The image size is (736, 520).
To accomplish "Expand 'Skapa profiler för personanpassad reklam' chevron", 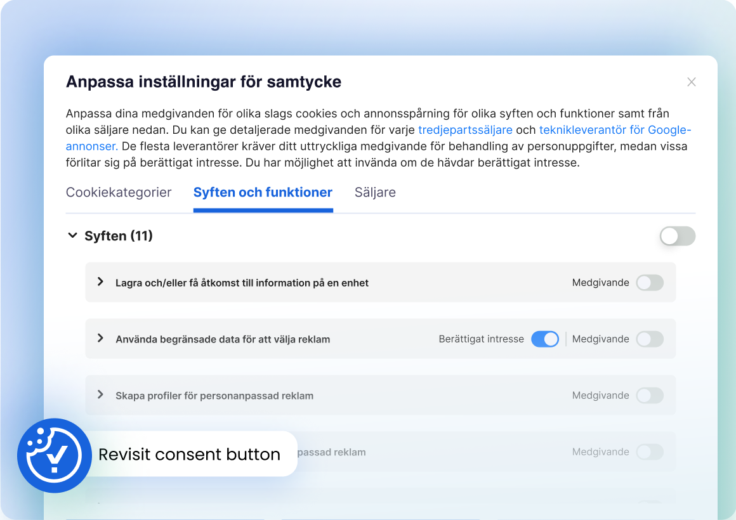I will tap(100, 395).
